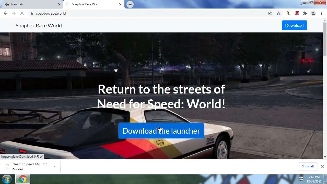Stop the page from loading

point(22,13)
